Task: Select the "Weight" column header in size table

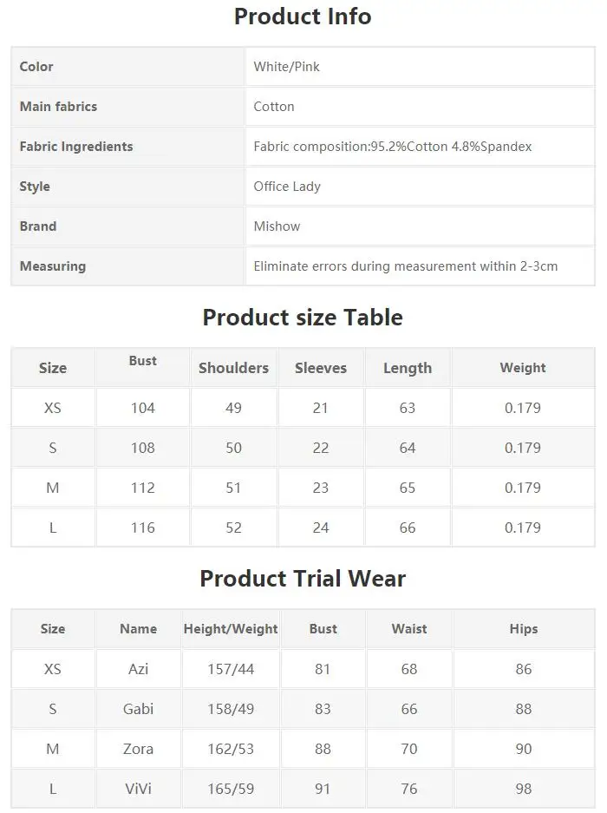Action: pyautogui.click(x=523, y=368)
